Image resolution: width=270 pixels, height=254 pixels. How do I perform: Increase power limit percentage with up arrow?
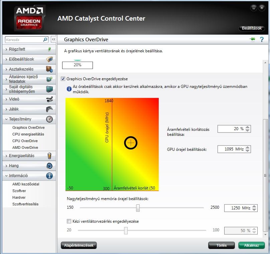pos(247,127)
